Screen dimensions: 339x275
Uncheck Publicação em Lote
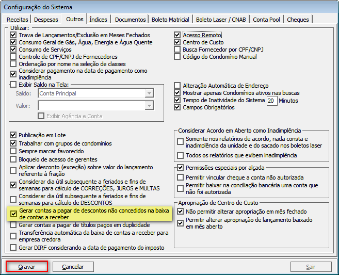(x=13, y=135)
